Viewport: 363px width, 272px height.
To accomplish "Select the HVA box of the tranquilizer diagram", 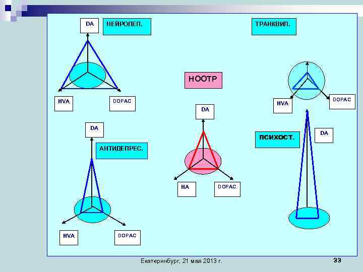I will [283, 105].
